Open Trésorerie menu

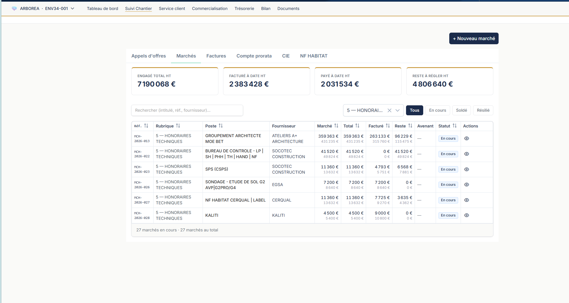coord(244,9)
